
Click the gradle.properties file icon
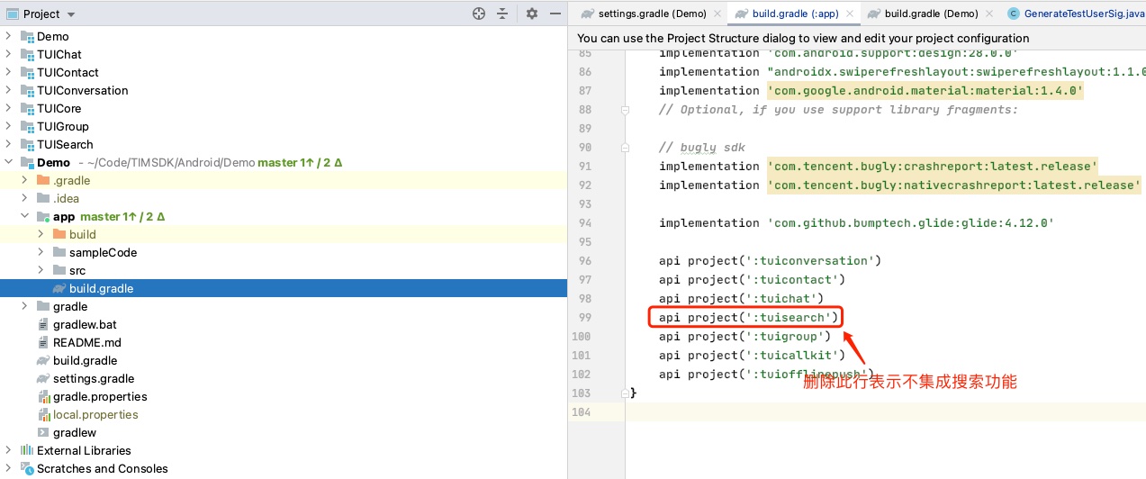43,397
